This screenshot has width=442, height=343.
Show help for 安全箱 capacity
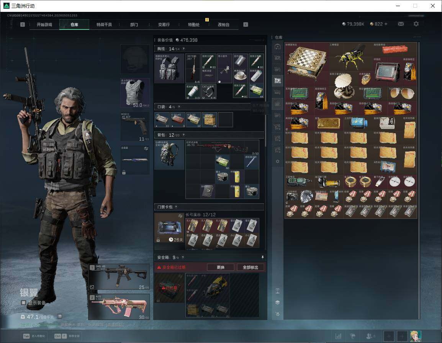pos(183,257)
